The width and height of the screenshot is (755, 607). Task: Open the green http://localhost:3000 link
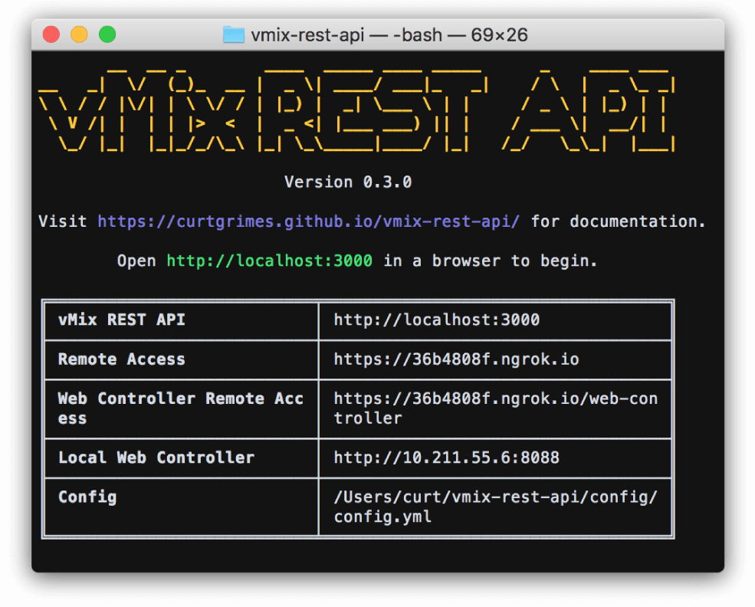pos(269,261)
